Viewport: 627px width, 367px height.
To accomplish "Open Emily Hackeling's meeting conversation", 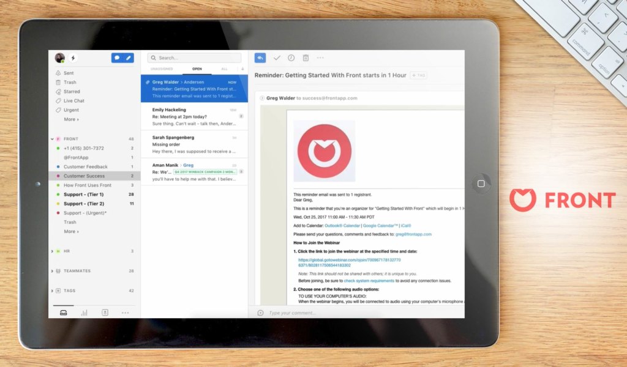I will (x=194, y=116).
